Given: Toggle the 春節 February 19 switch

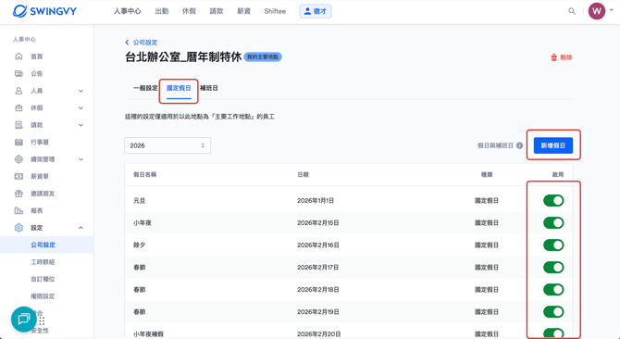Looking at the screenshot, I should [553, 312].
